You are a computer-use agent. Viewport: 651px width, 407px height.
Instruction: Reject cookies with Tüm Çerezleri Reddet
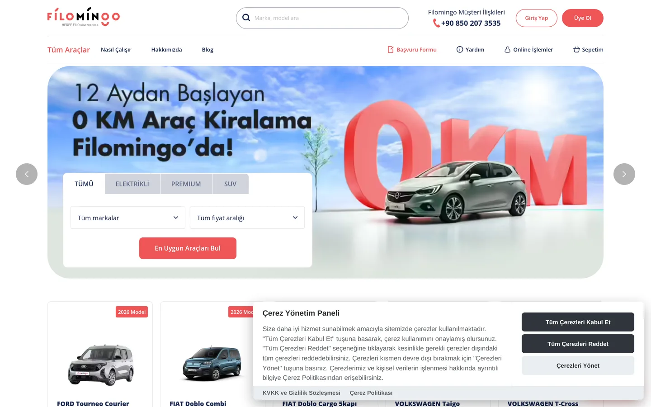tap(578, 344)
